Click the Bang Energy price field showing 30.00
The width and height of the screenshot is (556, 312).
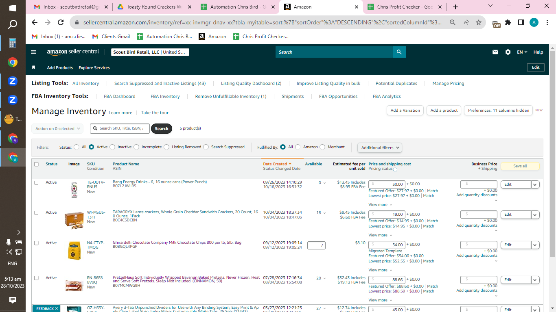click(x=387, y=184)
